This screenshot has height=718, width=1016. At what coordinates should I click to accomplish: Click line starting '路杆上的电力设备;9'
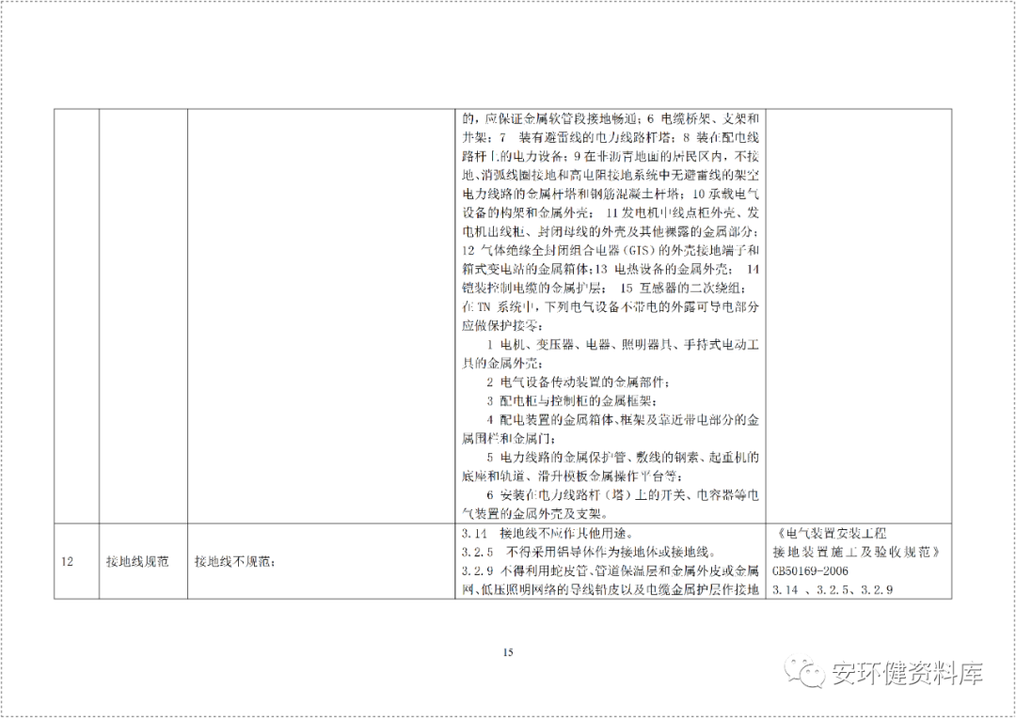point(611,157)
